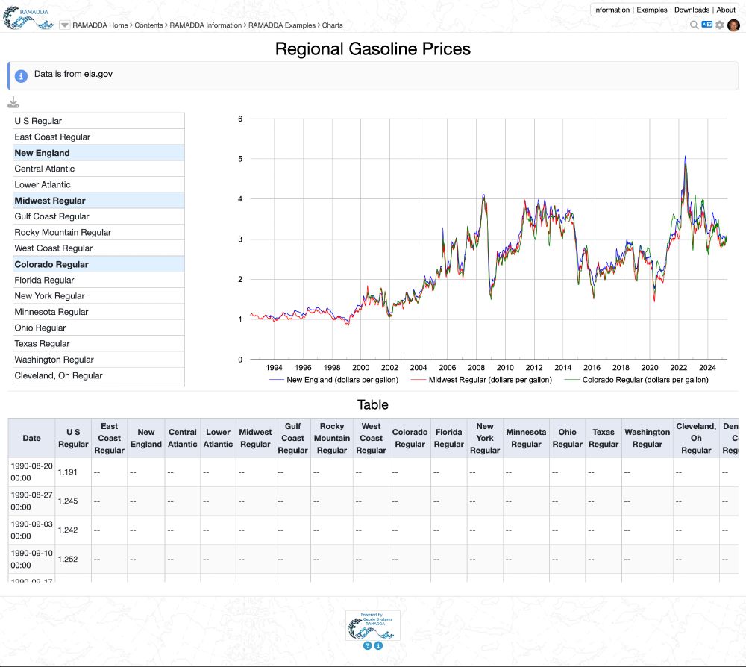This screenshot has width=746, height=667.
Task: Select 'Texas Regular' in the list
Action: (99, 343)
